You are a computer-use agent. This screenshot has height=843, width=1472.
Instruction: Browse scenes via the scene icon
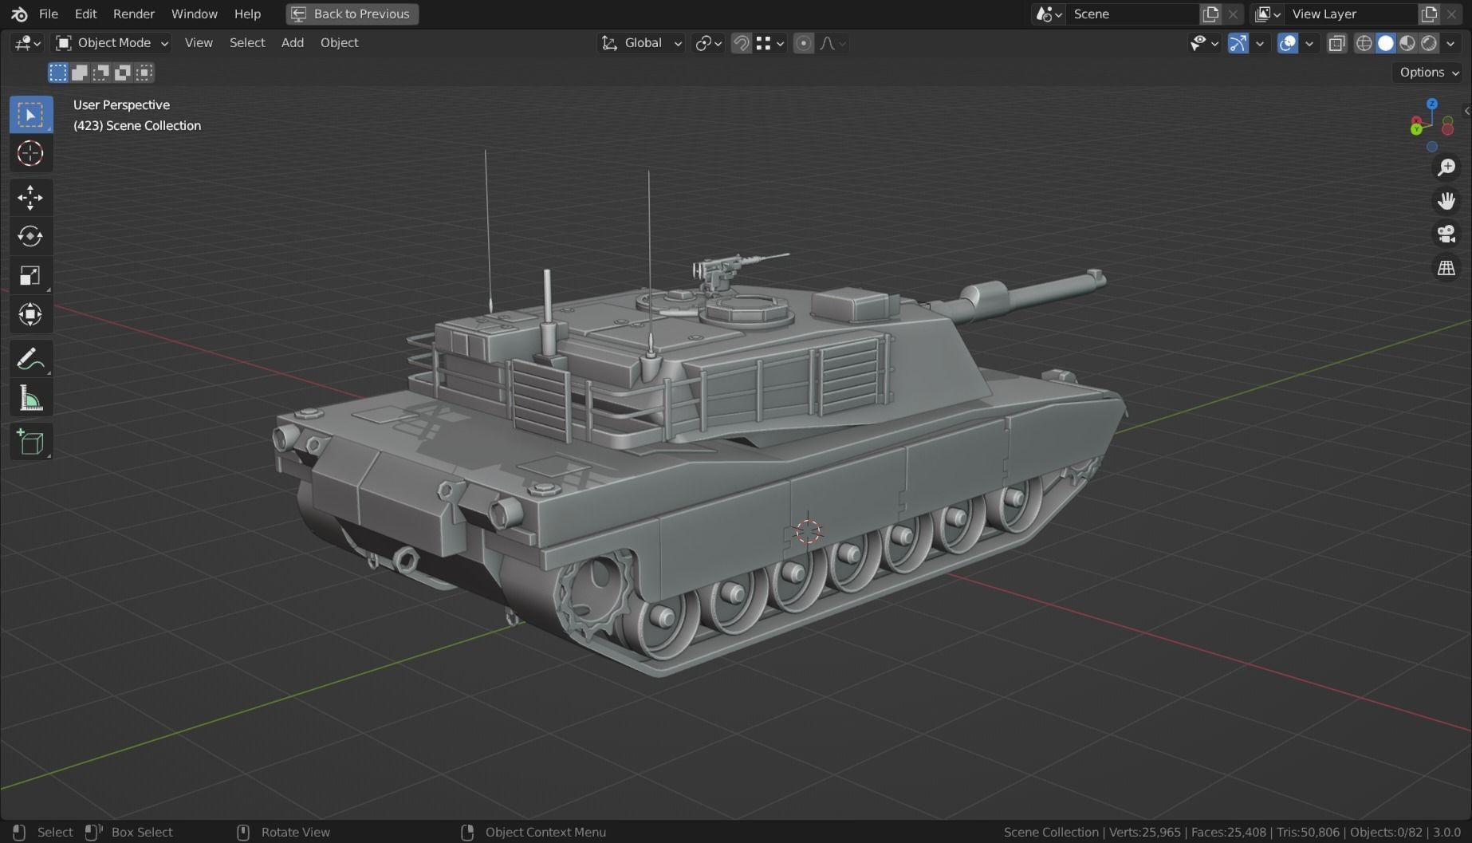1049,14
